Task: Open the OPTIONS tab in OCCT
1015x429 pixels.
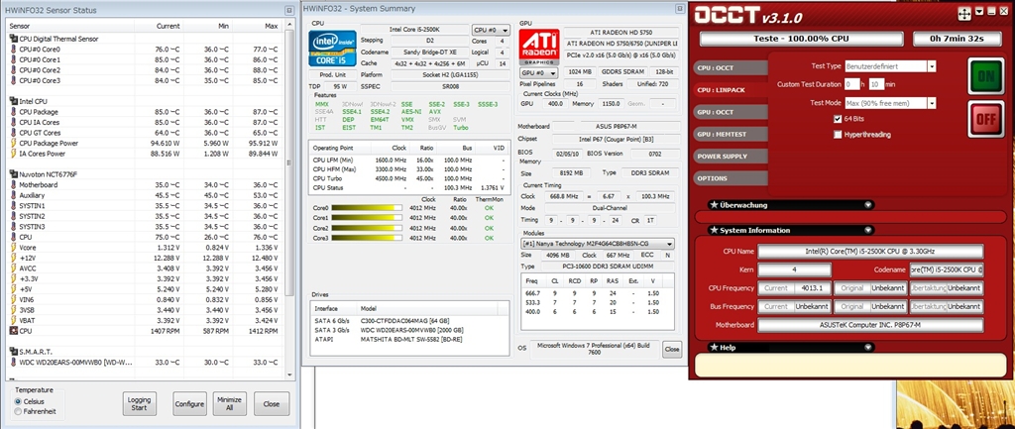Action: pyautogui.click(x=731, y=178)
